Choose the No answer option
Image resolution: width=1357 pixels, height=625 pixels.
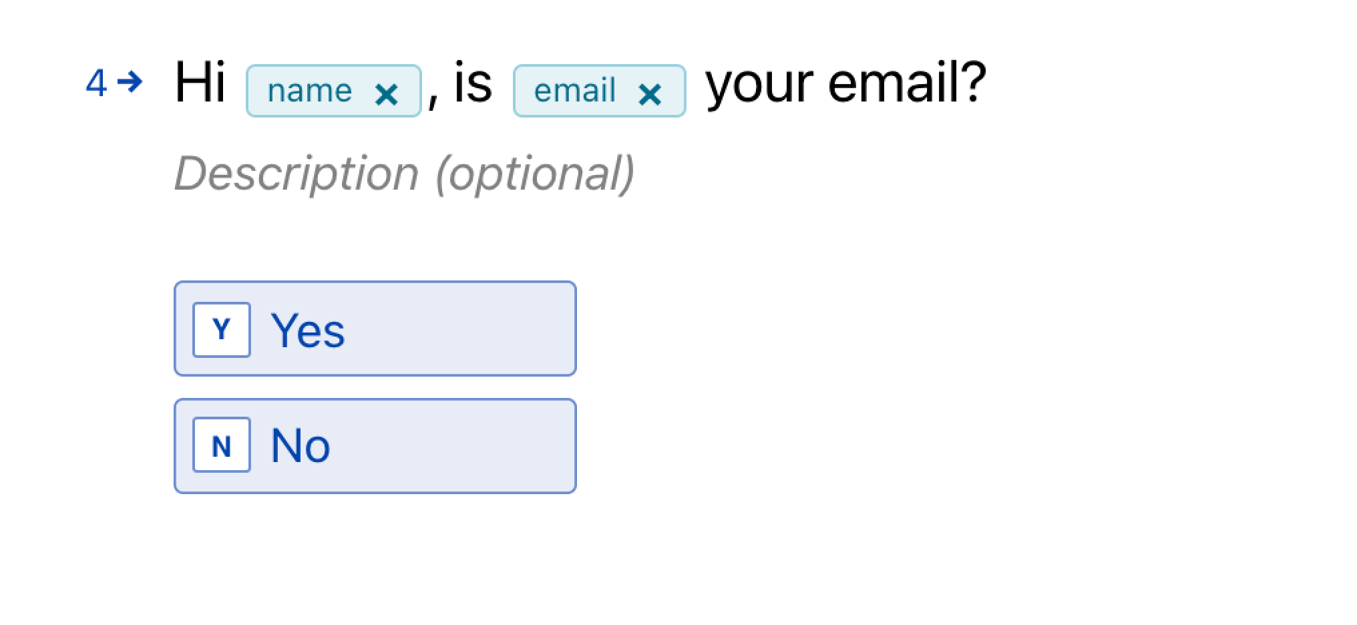[x=375, y=446]
